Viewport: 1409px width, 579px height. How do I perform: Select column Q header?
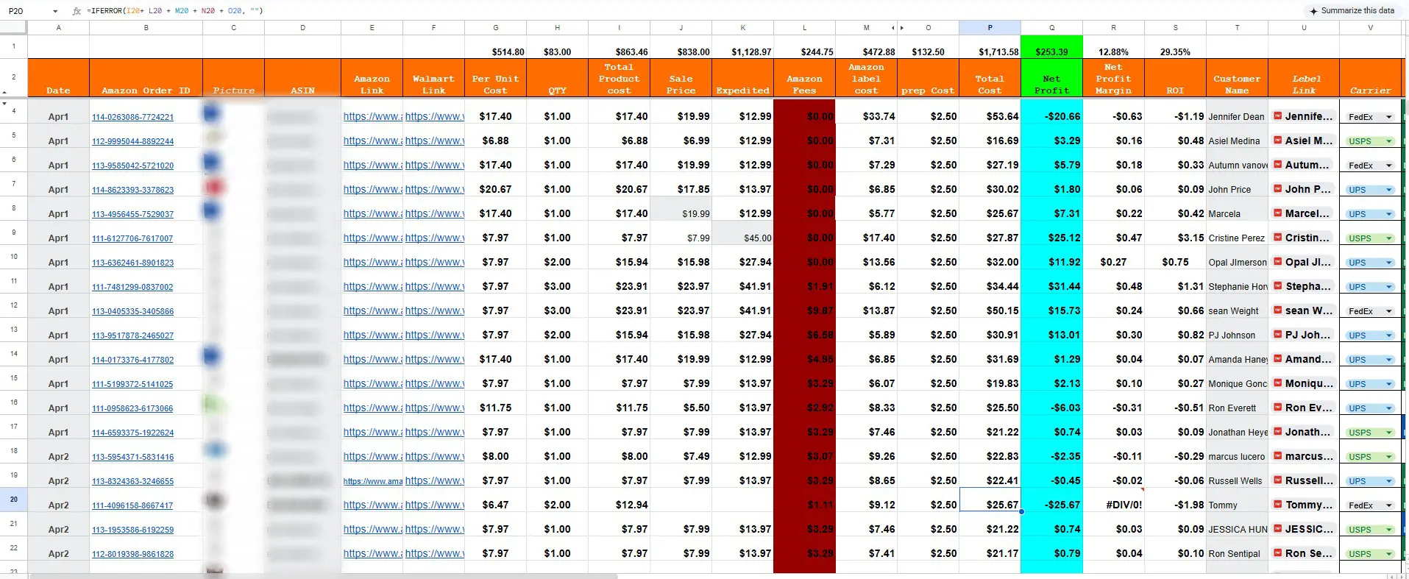pyautogui.click(x=1051, y=28)
